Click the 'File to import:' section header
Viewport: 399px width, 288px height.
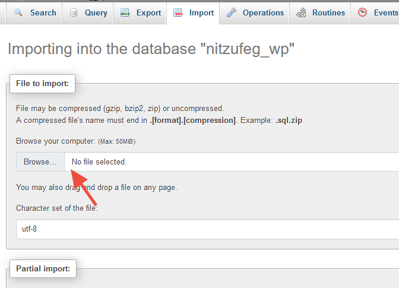coord(43,83)
